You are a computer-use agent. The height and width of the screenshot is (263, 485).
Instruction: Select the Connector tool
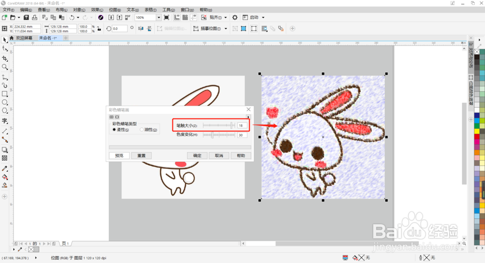5,139
